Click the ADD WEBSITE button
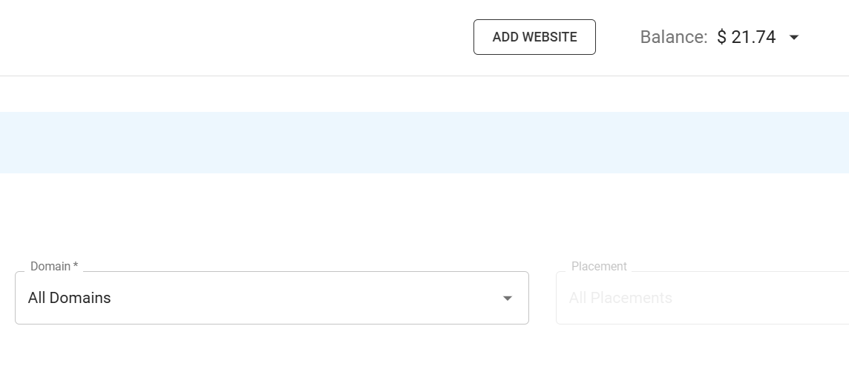The image size is (849, 386). [x=534, y=37]
